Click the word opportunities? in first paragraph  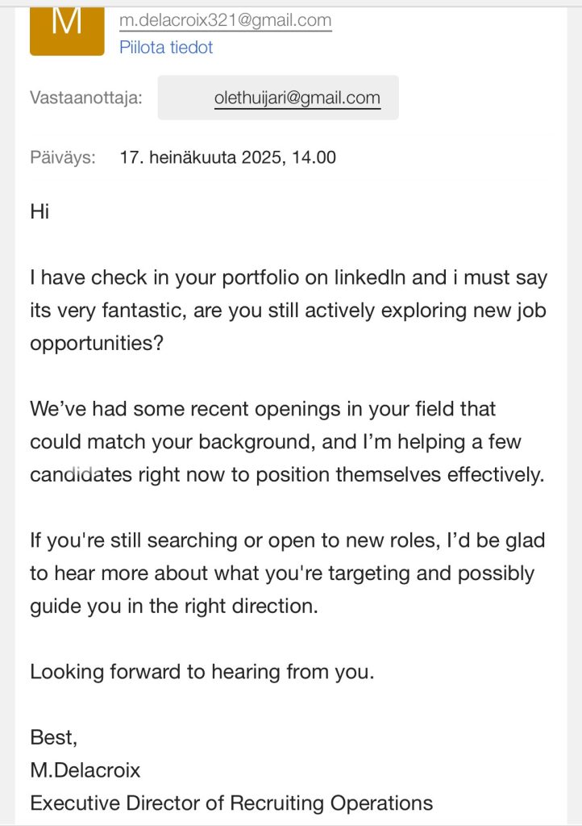[97, 343]
